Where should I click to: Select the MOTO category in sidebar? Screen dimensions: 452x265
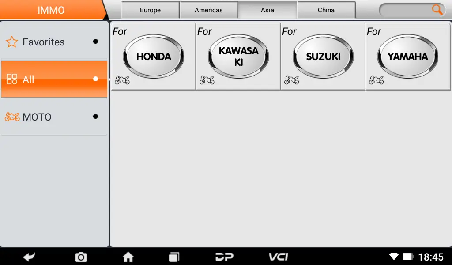pyautogui.click(x=54, y=117)
